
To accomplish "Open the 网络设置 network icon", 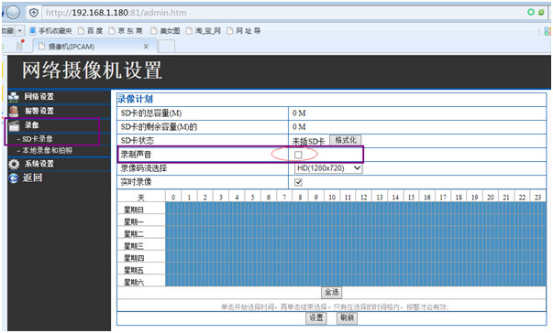I will pyautogui.click(x=14, y=97).
